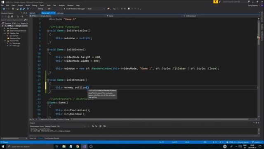The image size is (264, 149).
Task: Click the Home icon in Solution Explorer
Action: coord(9,17)
